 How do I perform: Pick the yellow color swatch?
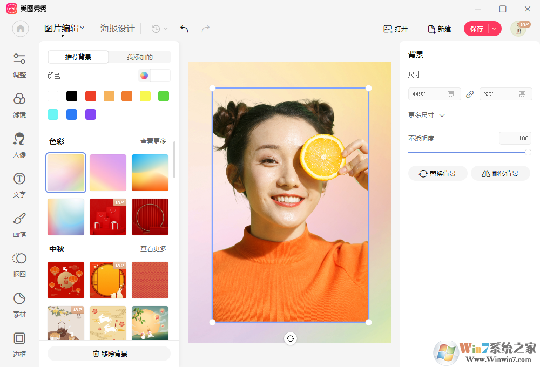coord(145,96)
